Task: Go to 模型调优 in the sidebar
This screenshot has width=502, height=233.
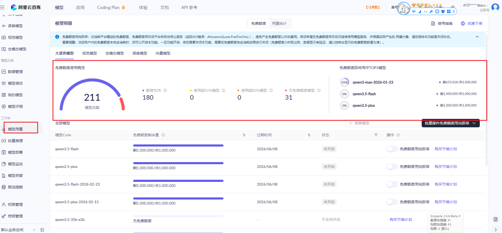Action: tap(15, 83)
